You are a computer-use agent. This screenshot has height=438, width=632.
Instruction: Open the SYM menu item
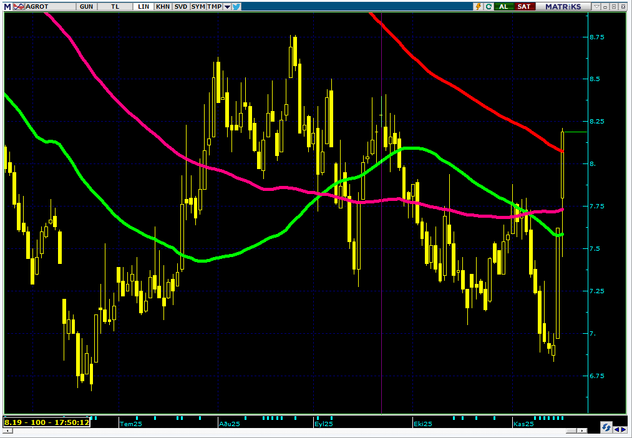tap(198, 6)
